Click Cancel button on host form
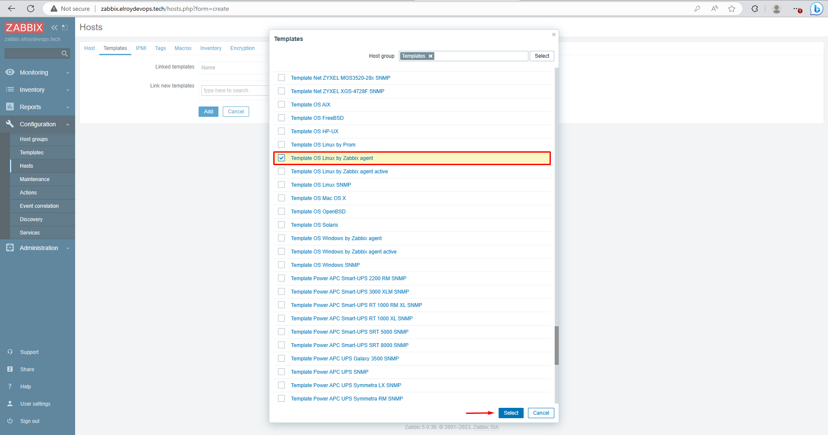The height and width of the screenshot is (435, 828). (x=236, y=112)
